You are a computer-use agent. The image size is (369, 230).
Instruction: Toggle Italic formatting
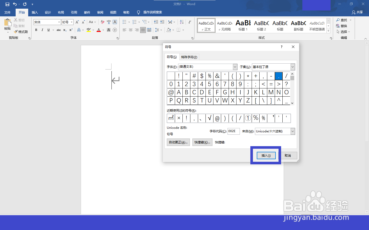pyautogui.click(x=42, y=30)
